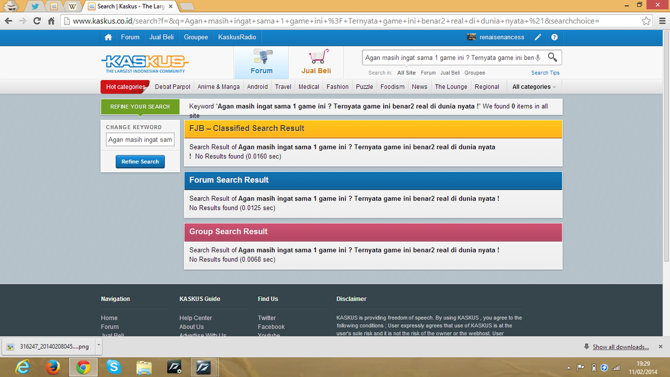Click the pencil edit icon in top bar
The image size is (670, 377).
pyautogui.click(x=538, y=37)
